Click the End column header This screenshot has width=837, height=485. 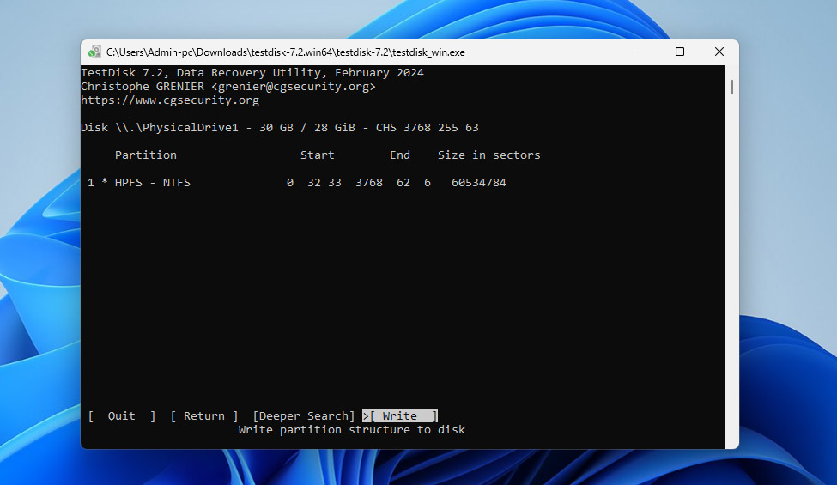400,155
